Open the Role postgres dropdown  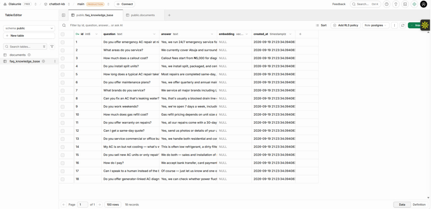click(376, 25)
